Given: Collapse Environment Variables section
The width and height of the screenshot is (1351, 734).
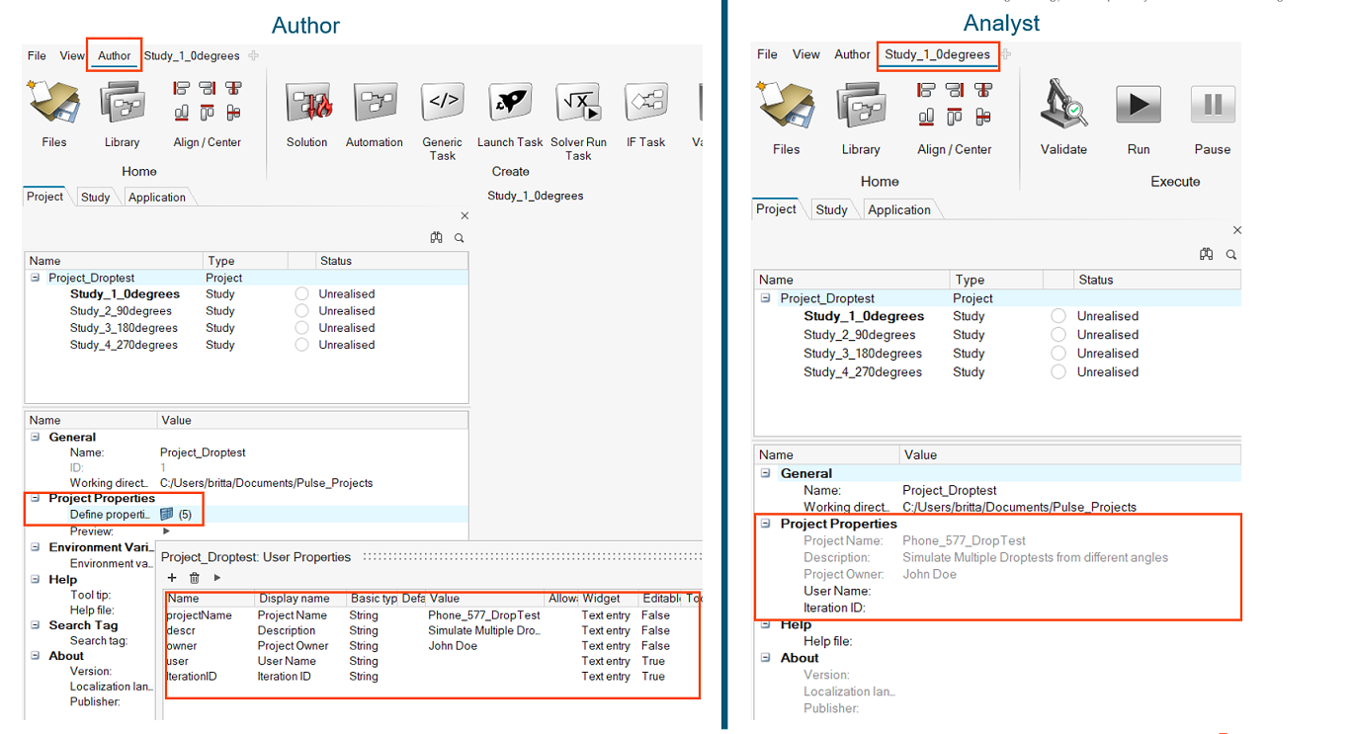Looking at the screenshot, I should (36, 547).
